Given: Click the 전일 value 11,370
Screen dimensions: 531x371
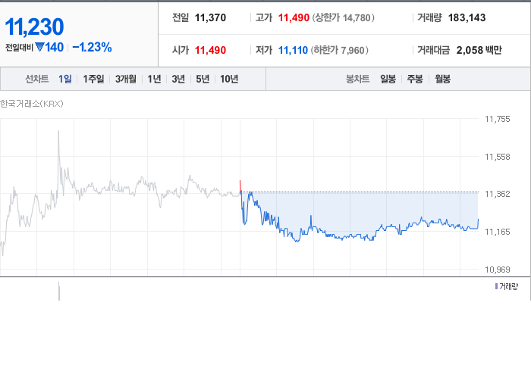Looking at the screenshot, I should pyautogui.click(x=210, y=17).
